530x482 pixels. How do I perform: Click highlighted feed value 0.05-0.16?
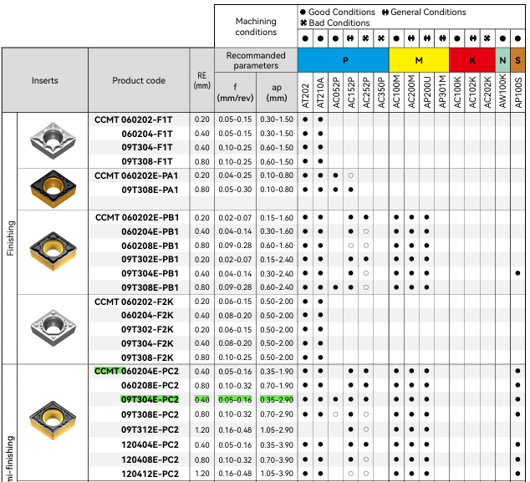pos(235,399)
